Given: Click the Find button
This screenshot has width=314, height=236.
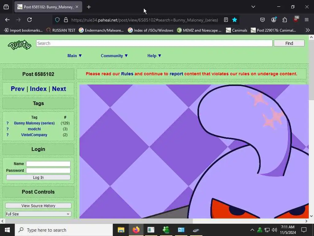Looking at the screenshot, I should coord(289,43).
